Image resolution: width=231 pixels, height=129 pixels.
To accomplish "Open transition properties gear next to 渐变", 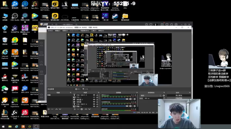I will (x=164, y=95).
